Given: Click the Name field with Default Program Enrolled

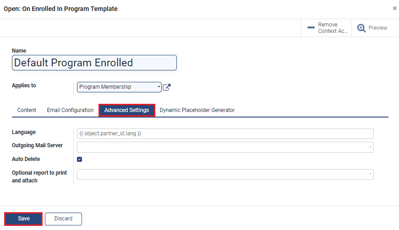Looking at the screenshot, I should (94, 63).
